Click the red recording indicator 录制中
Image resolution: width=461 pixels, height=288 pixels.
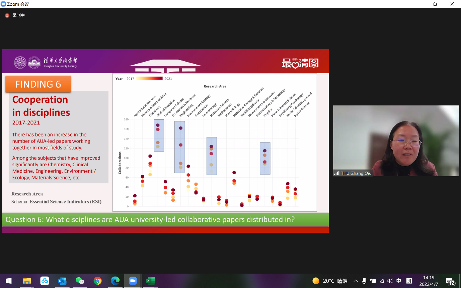click(15, 15)
